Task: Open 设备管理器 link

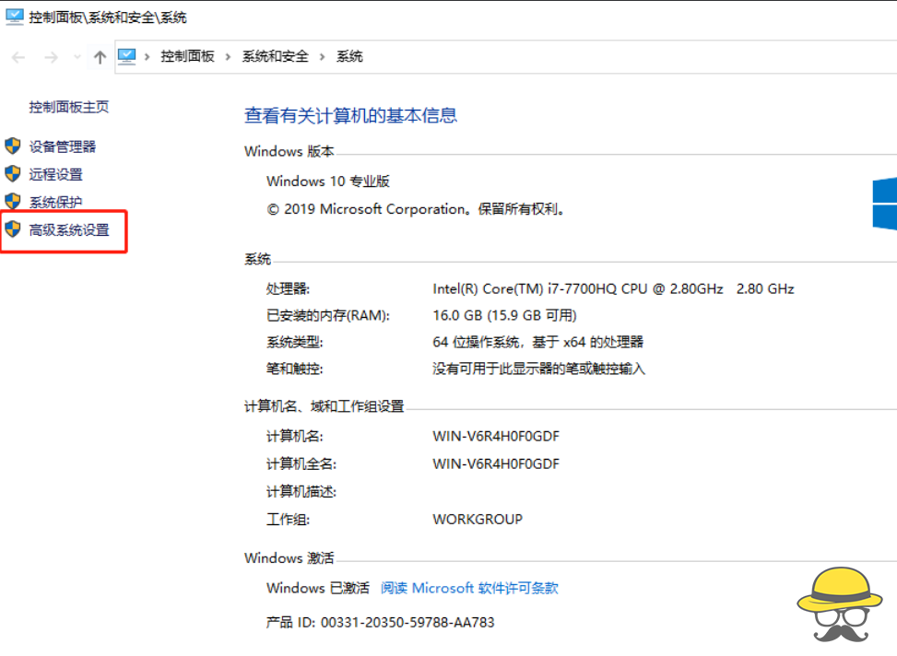Action: [x=63, y=147]
